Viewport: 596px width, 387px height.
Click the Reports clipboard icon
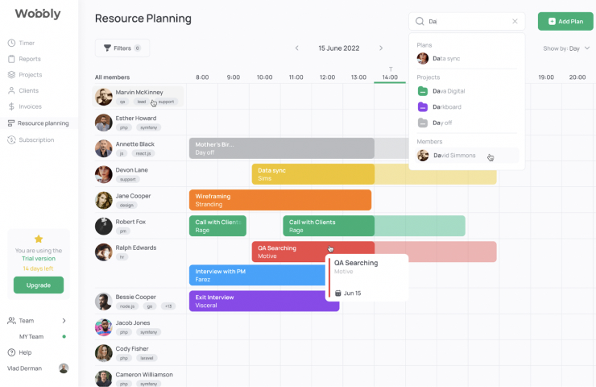point(11,59)
